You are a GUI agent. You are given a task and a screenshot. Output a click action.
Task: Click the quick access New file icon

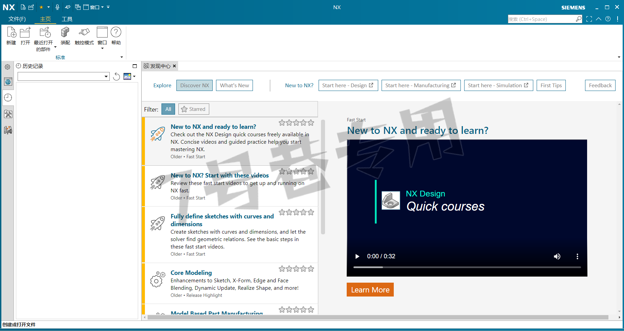coord(23,7)
